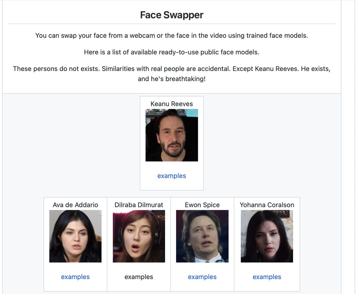Select the Ava de Addario face preview
Viewport: 358px width, 294px height.
coord(75,236)
